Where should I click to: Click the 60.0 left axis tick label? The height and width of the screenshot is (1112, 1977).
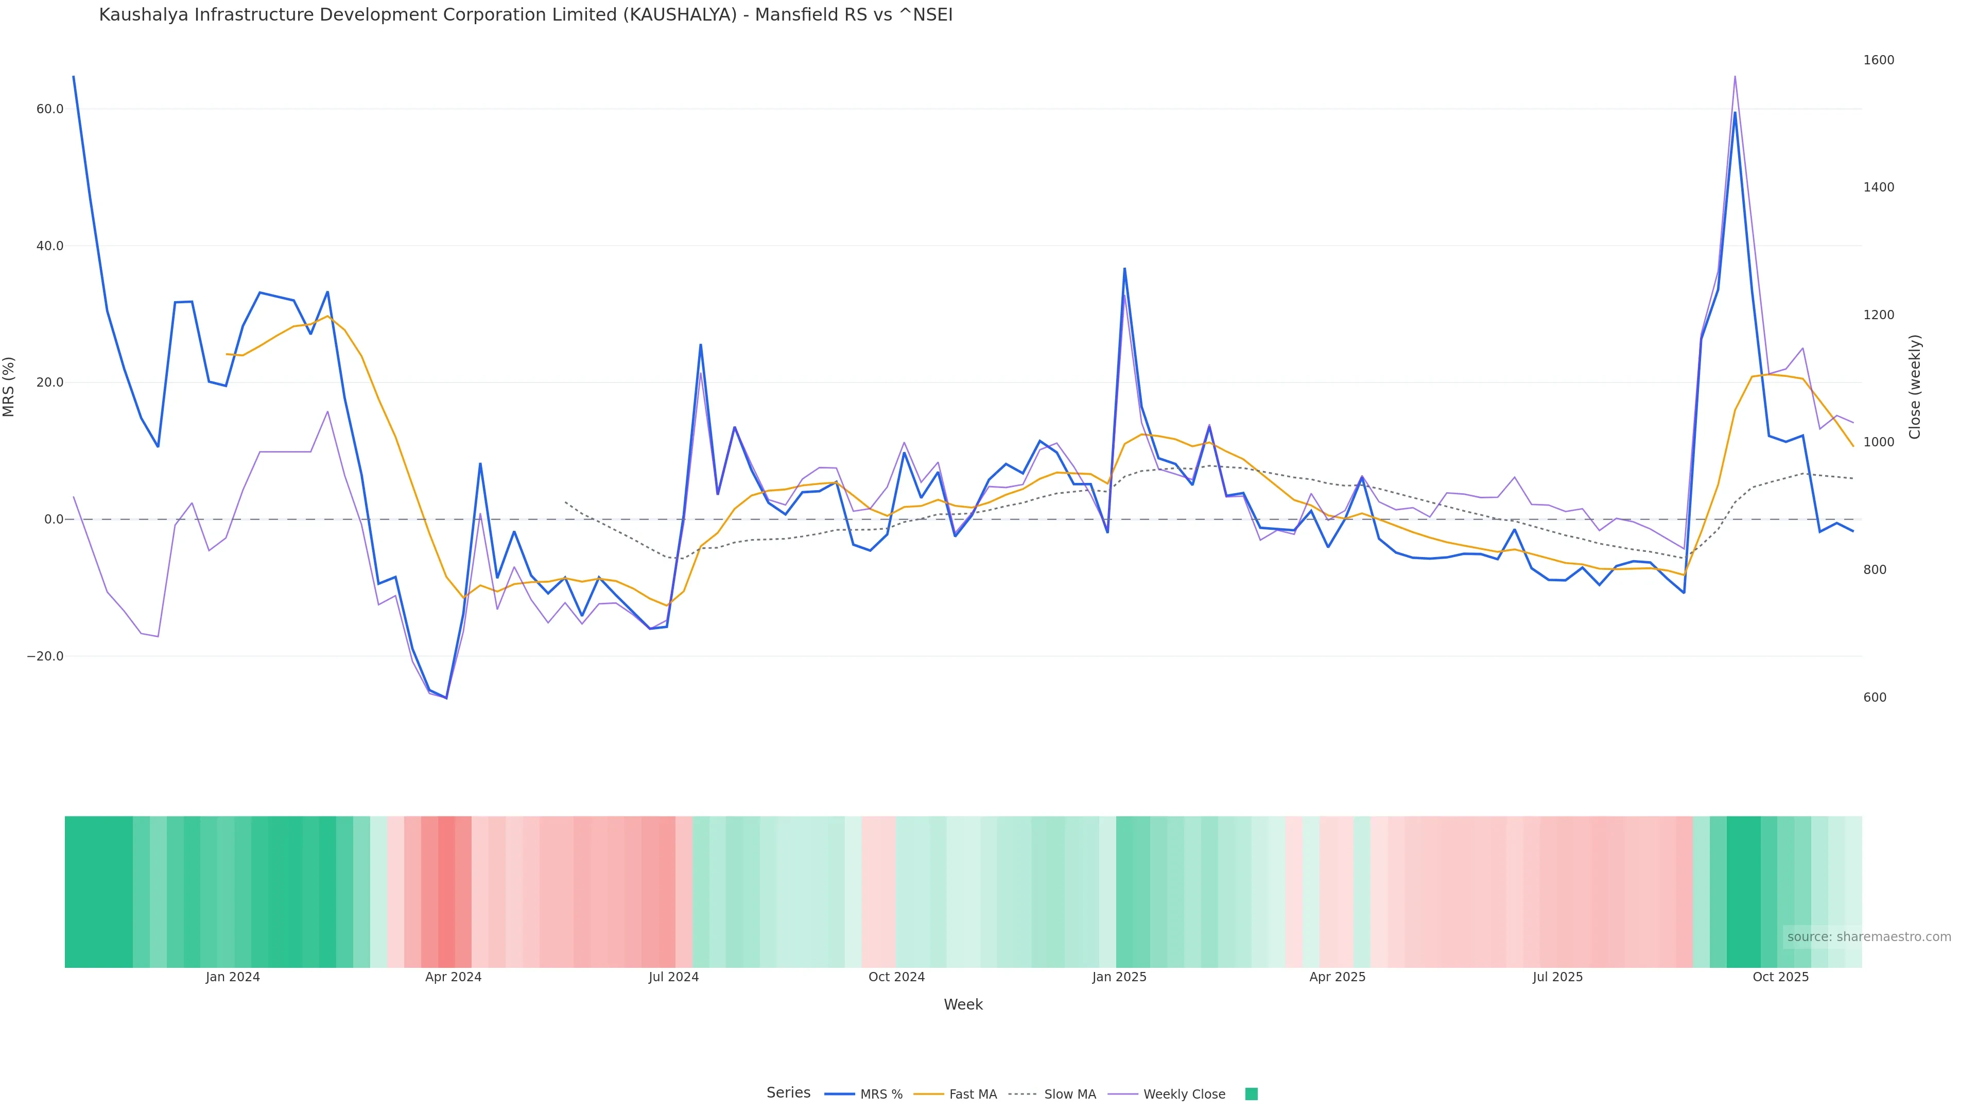pos(50,109)
